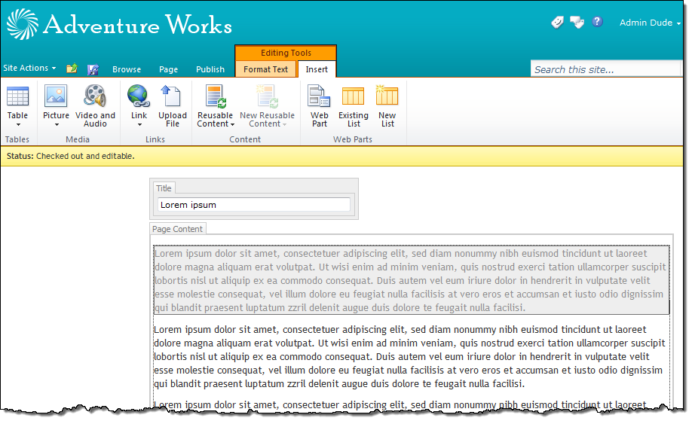Switch to the Format Text tab

pos(265,69)
